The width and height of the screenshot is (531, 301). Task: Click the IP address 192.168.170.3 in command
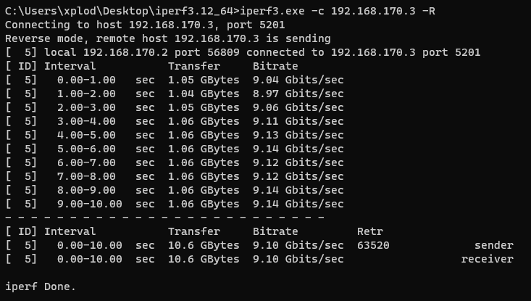[373, 11]
